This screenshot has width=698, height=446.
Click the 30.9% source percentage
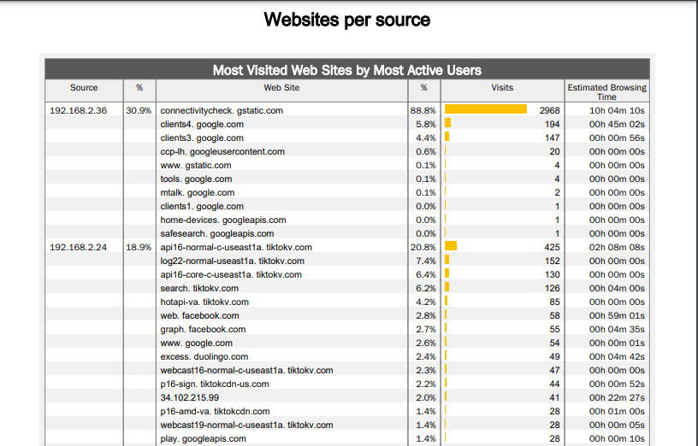[139, 110]
